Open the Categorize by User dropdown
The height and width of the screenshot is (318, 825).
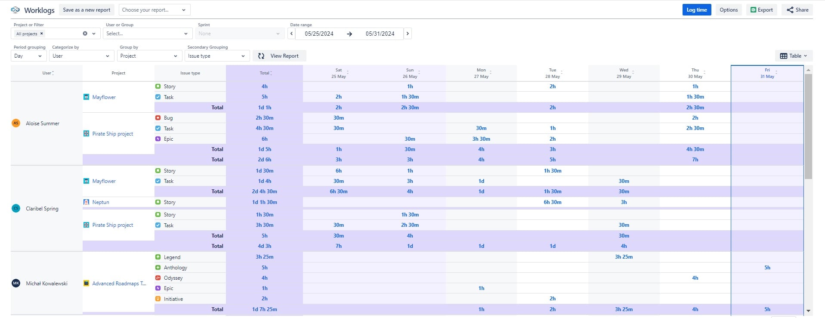point(81,56)
